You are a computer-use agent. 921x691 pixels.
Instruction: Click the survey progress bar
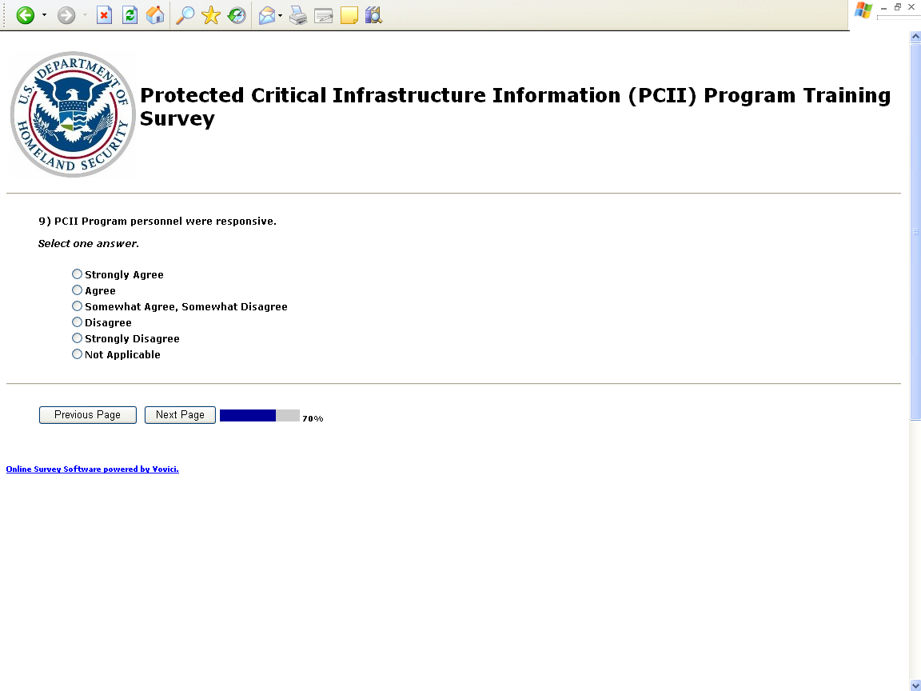[260, 415]
